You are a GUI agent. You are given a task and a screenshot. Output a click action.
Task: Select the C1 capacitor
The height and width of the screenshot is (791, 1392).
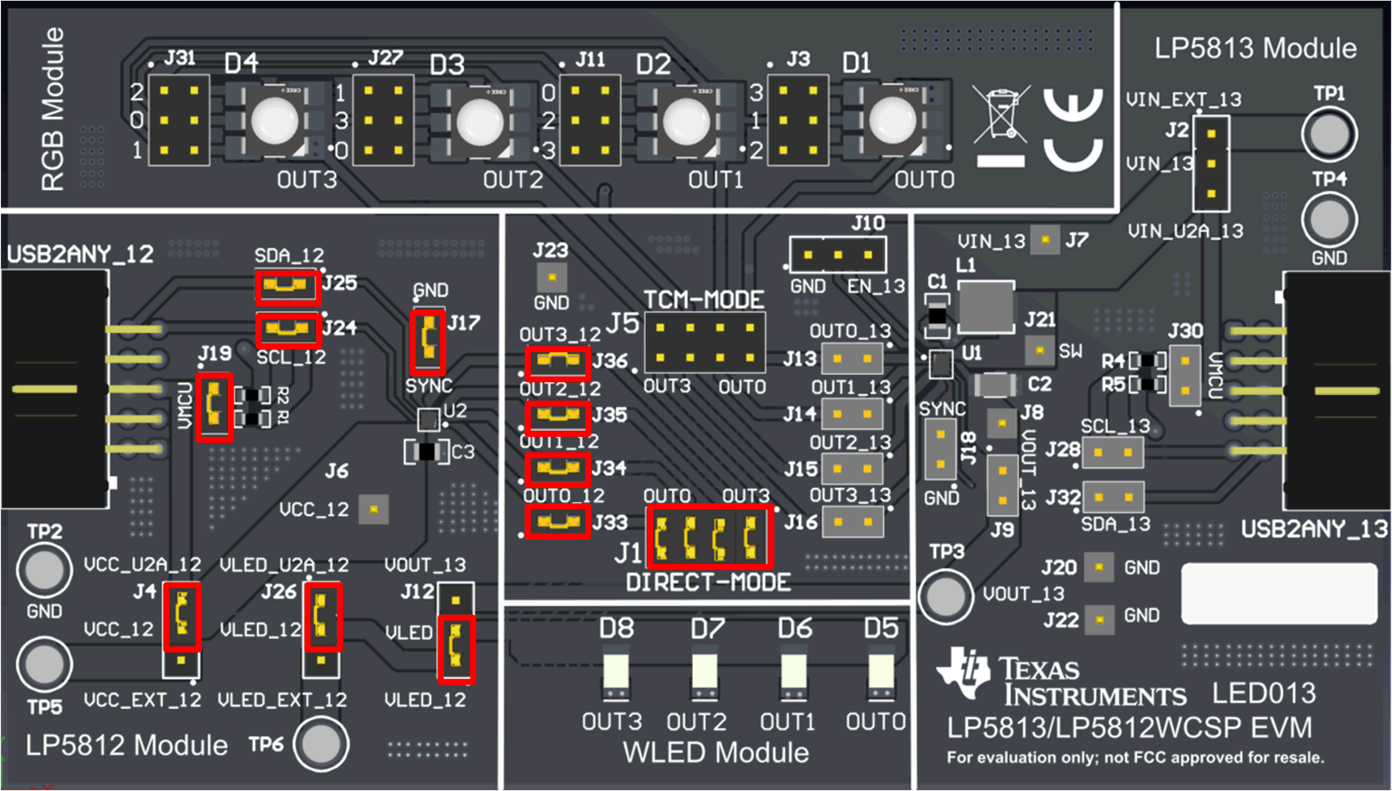938,314
